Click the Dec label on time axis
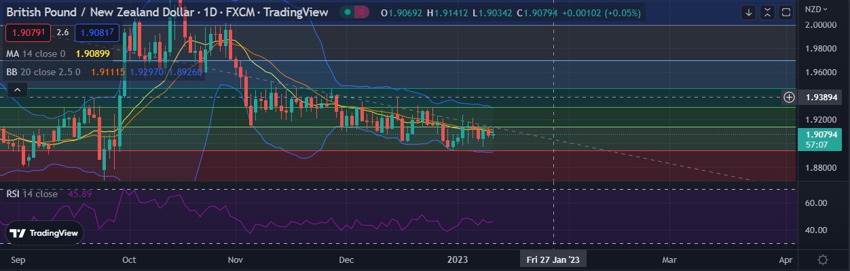Viewport: 850px width, 271px height. (x=346, y=259)
